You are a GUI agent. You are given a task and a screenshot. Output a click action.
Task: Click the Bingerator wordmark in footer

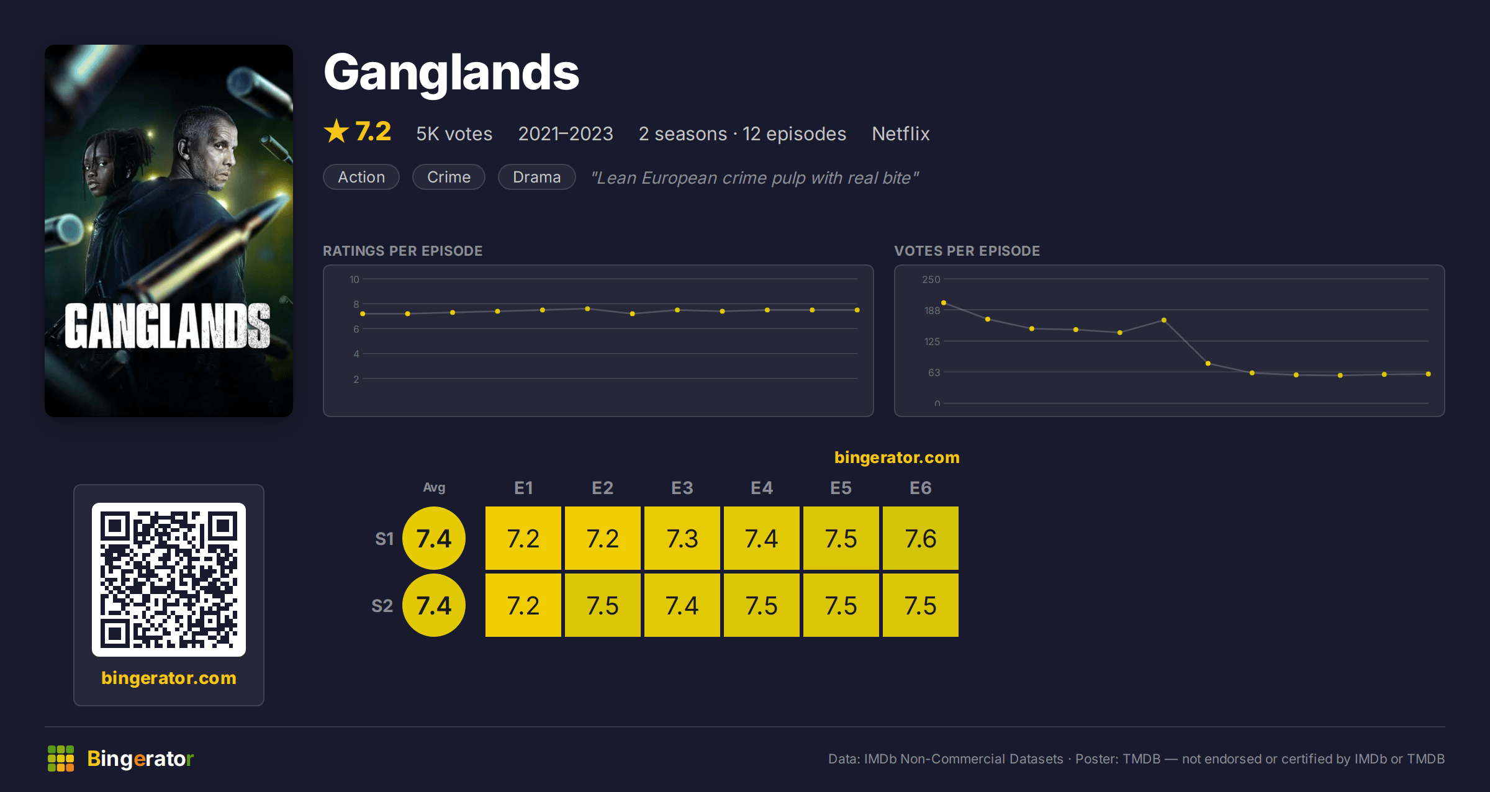point(140,758)
